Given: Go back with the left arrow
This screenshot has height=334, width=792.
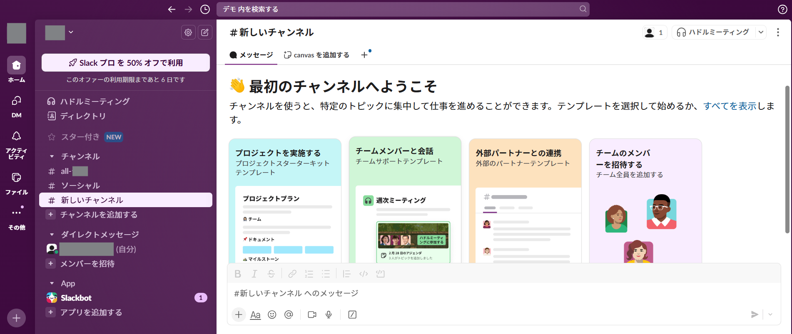Looking at the screenshot, I should point(172,9).
